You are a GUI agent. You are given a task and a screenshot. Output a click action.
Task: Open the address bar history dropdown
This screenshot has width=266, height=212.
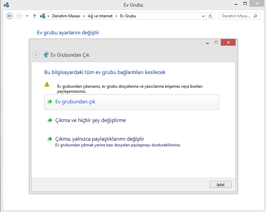(x=203, y=16)
